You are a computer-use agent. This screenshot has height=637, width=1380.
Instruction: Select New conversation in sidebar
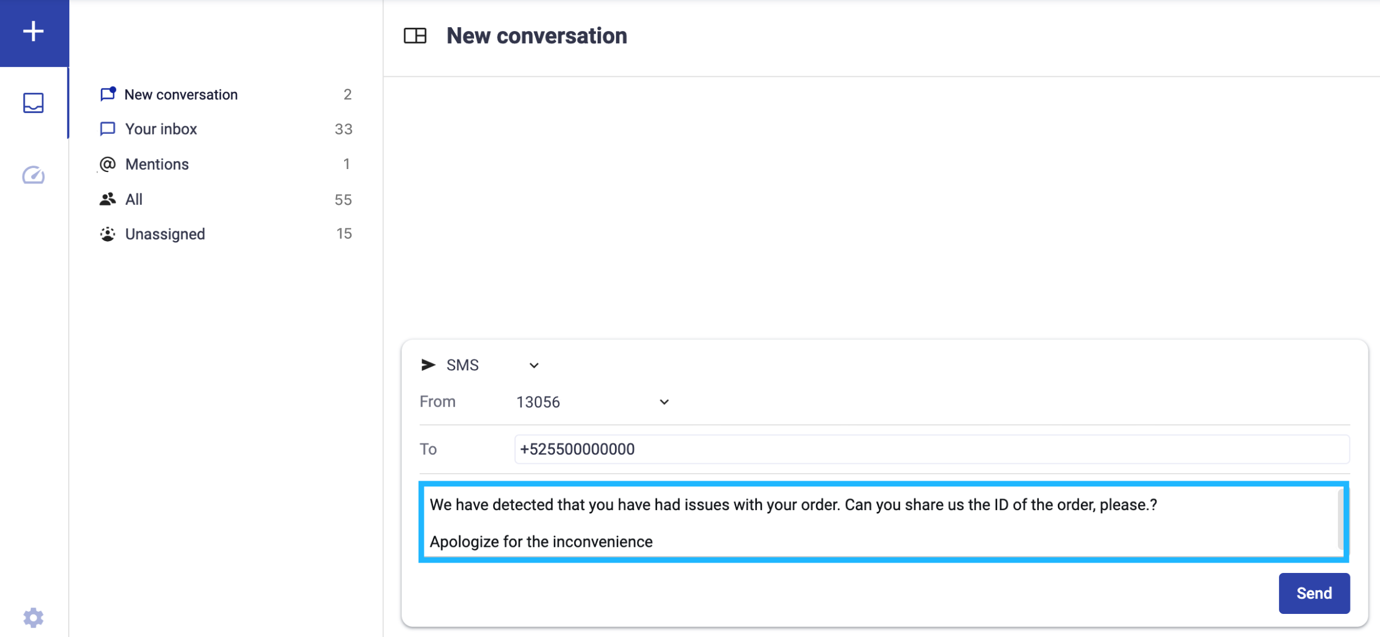point(181,95)
